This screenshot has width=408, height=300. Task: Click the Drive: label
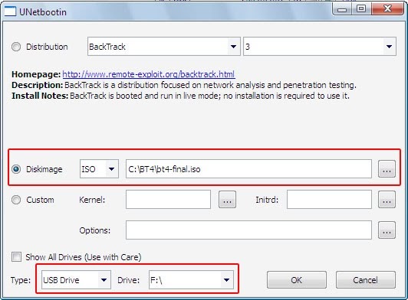click(129, 280)
